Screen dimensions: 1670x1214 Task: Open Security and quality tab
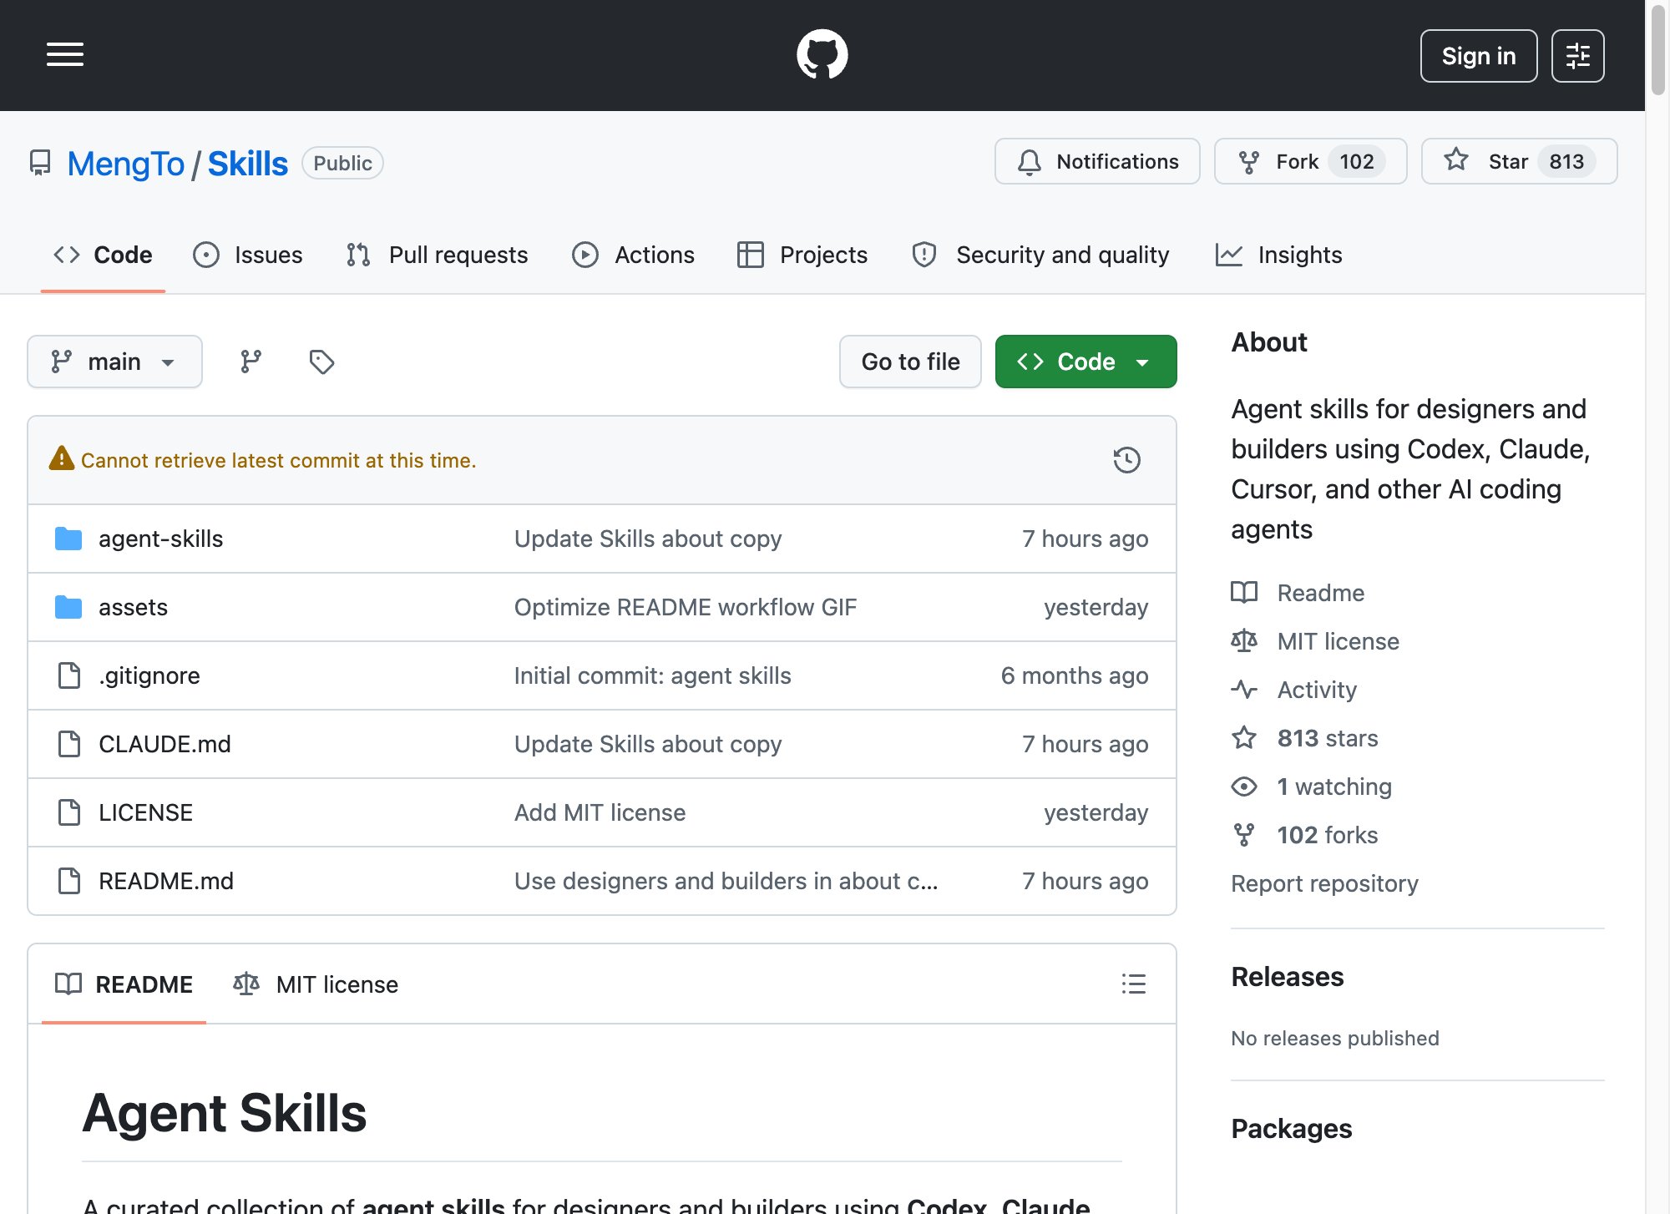coord(1040,255)
